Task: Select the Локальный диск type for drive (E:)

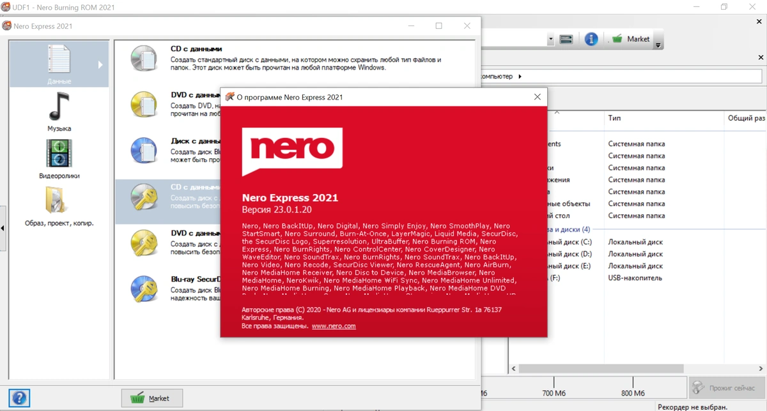Action: click(x=635, y=266)
